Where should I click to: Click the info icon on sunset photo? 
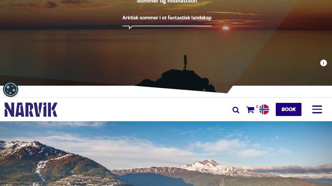(x=323, y=63)
